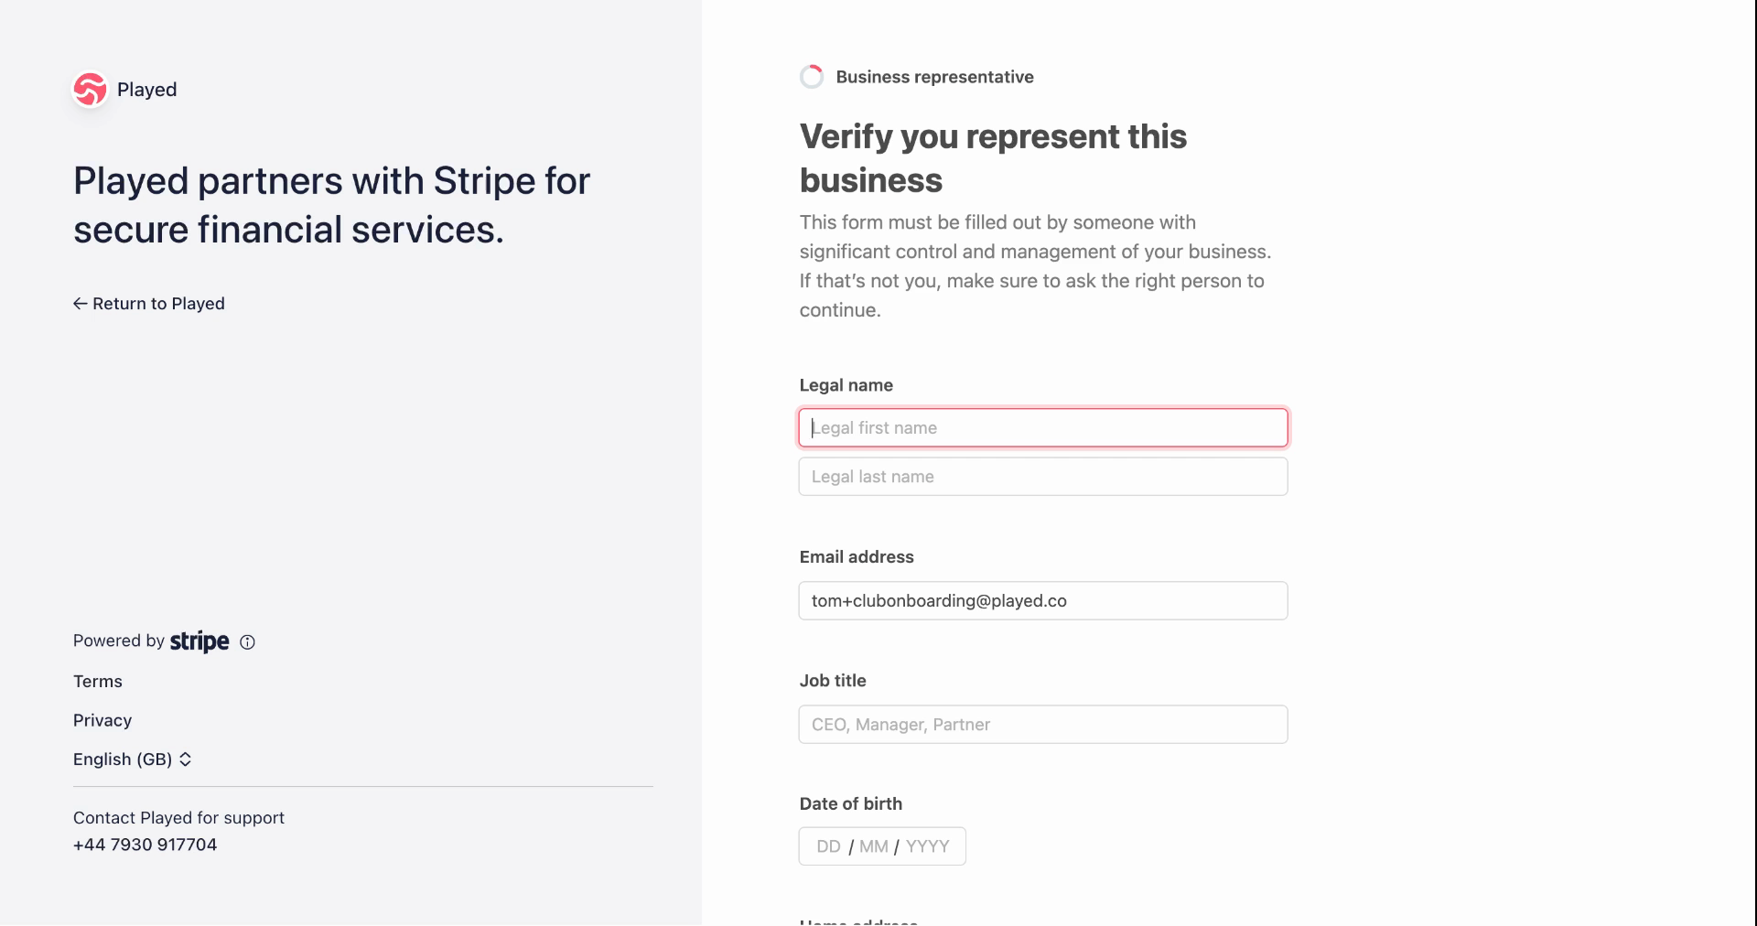Focus the Legal first name field
This screenshot has width=1757, height=926.
click(1043, 427)
